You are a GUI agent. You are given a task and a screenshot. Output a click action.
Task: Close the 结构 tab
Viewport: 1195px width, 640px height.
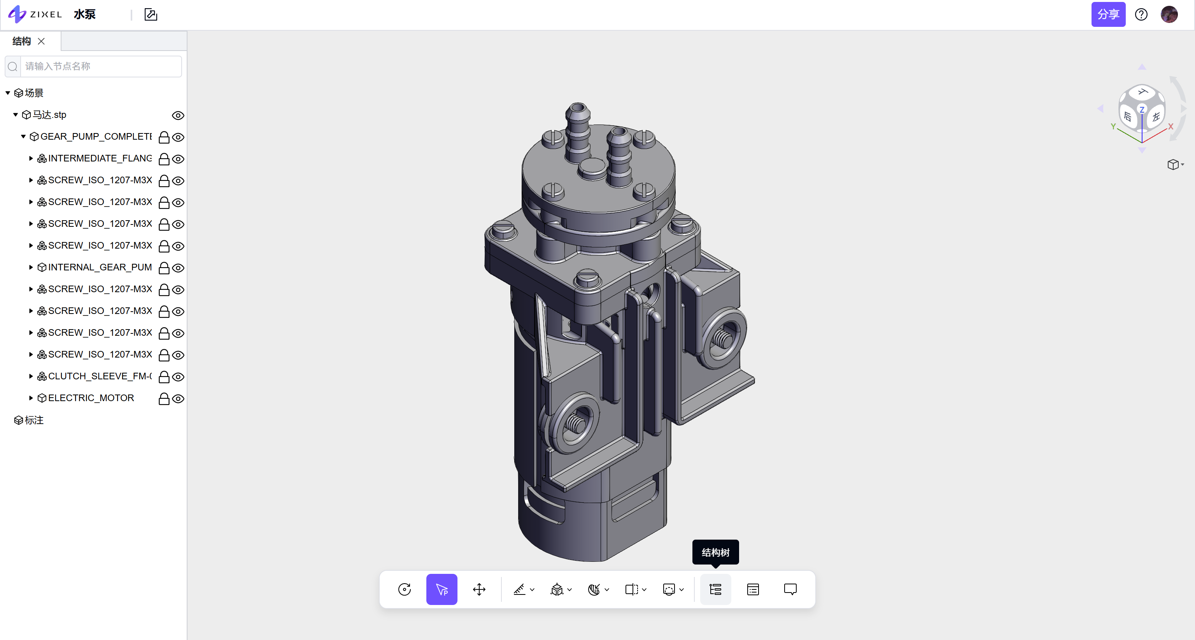point(41,41)
